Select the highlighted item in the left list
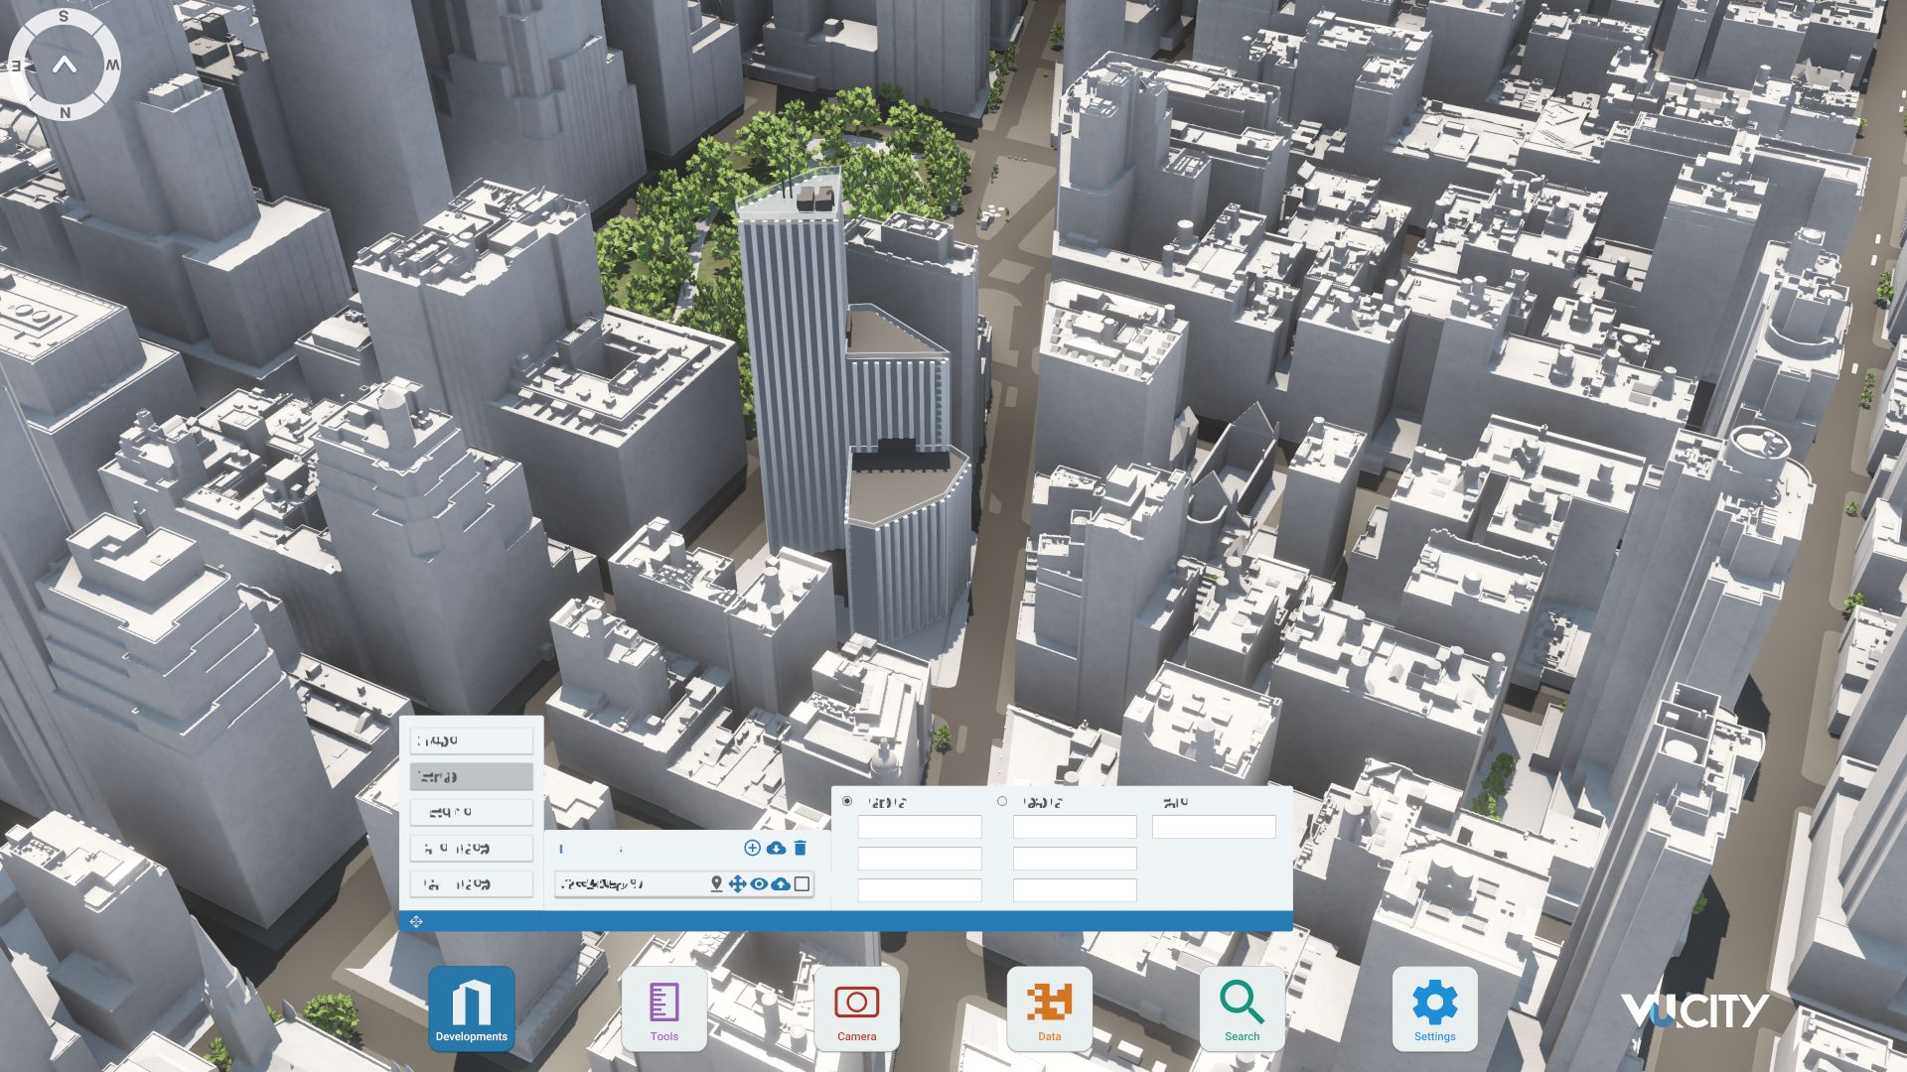The width and height of the screenshot is (1907, 1072). point(472,776)
